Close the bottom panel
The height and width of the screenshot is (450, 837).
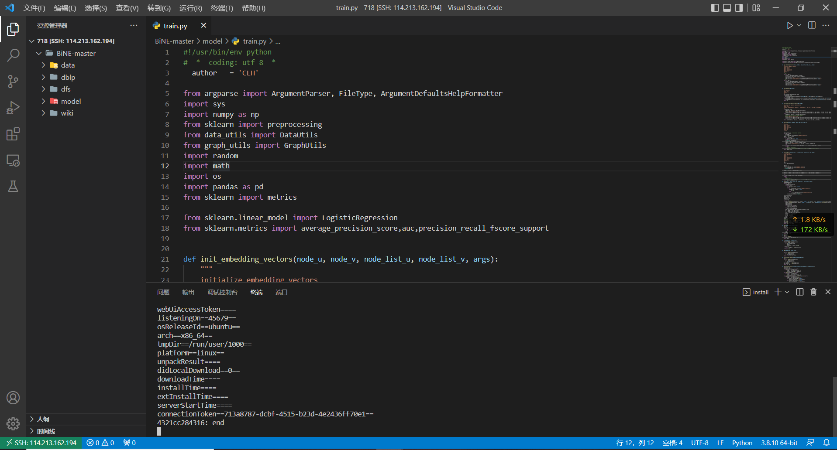click(x=828, y=292)
